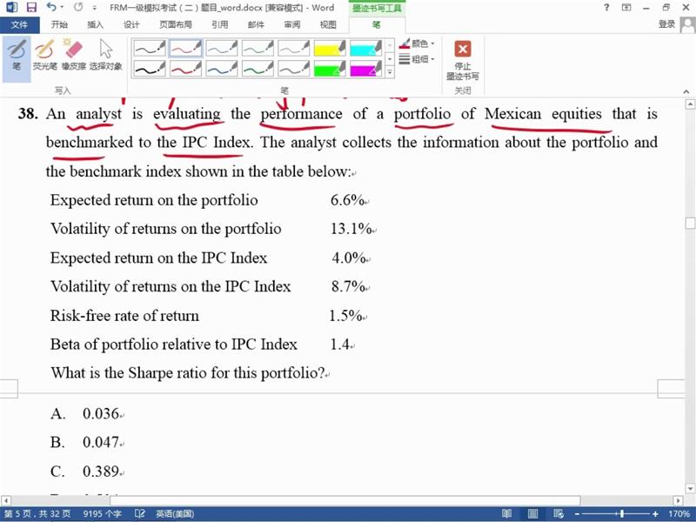Screen dimensions: 696x522
Task: Click the Undo arrow in quick access toolbar
Action: (x=53, y=8)
